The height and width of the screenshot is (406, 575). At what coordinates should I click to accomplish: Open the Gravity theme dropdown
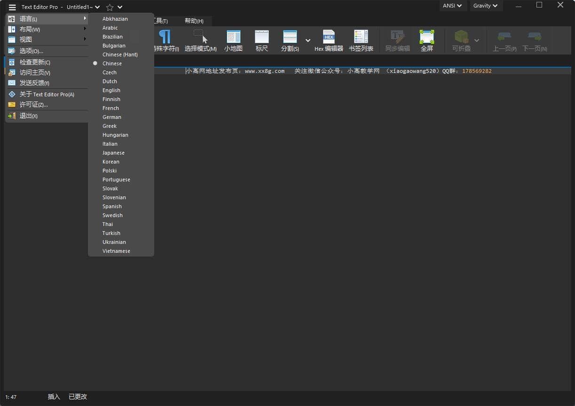pos(485,6)
